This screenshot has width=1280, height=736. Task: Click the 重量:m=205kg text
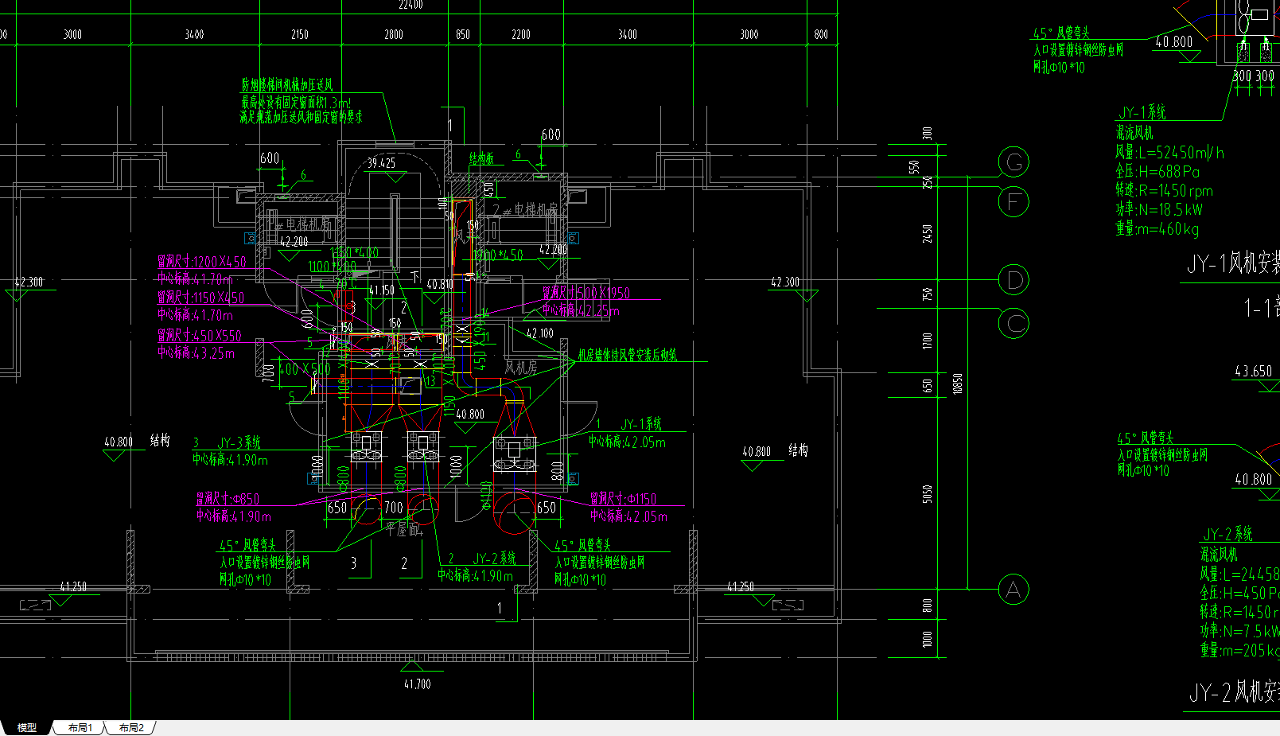pos(1239,650)
